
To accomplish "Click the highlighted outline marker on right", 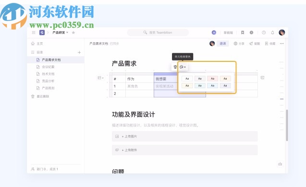I will point(282,99).
